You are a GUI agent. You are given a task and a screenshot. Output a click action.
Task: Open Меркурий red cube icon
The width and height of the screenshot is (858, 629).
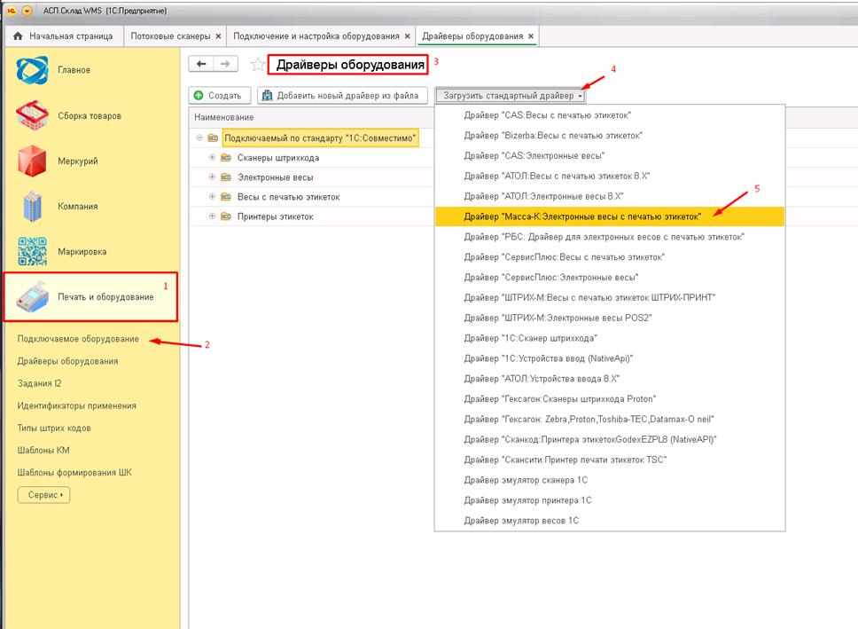tap(32, 161)
